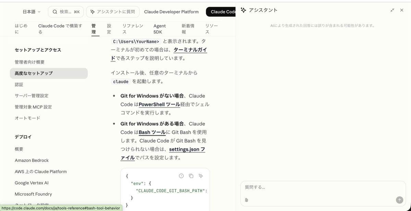Open 管理対象 MCP 設定 sidebar page
411x211 pixels.
pyautogui.click(x=33, y=107)
